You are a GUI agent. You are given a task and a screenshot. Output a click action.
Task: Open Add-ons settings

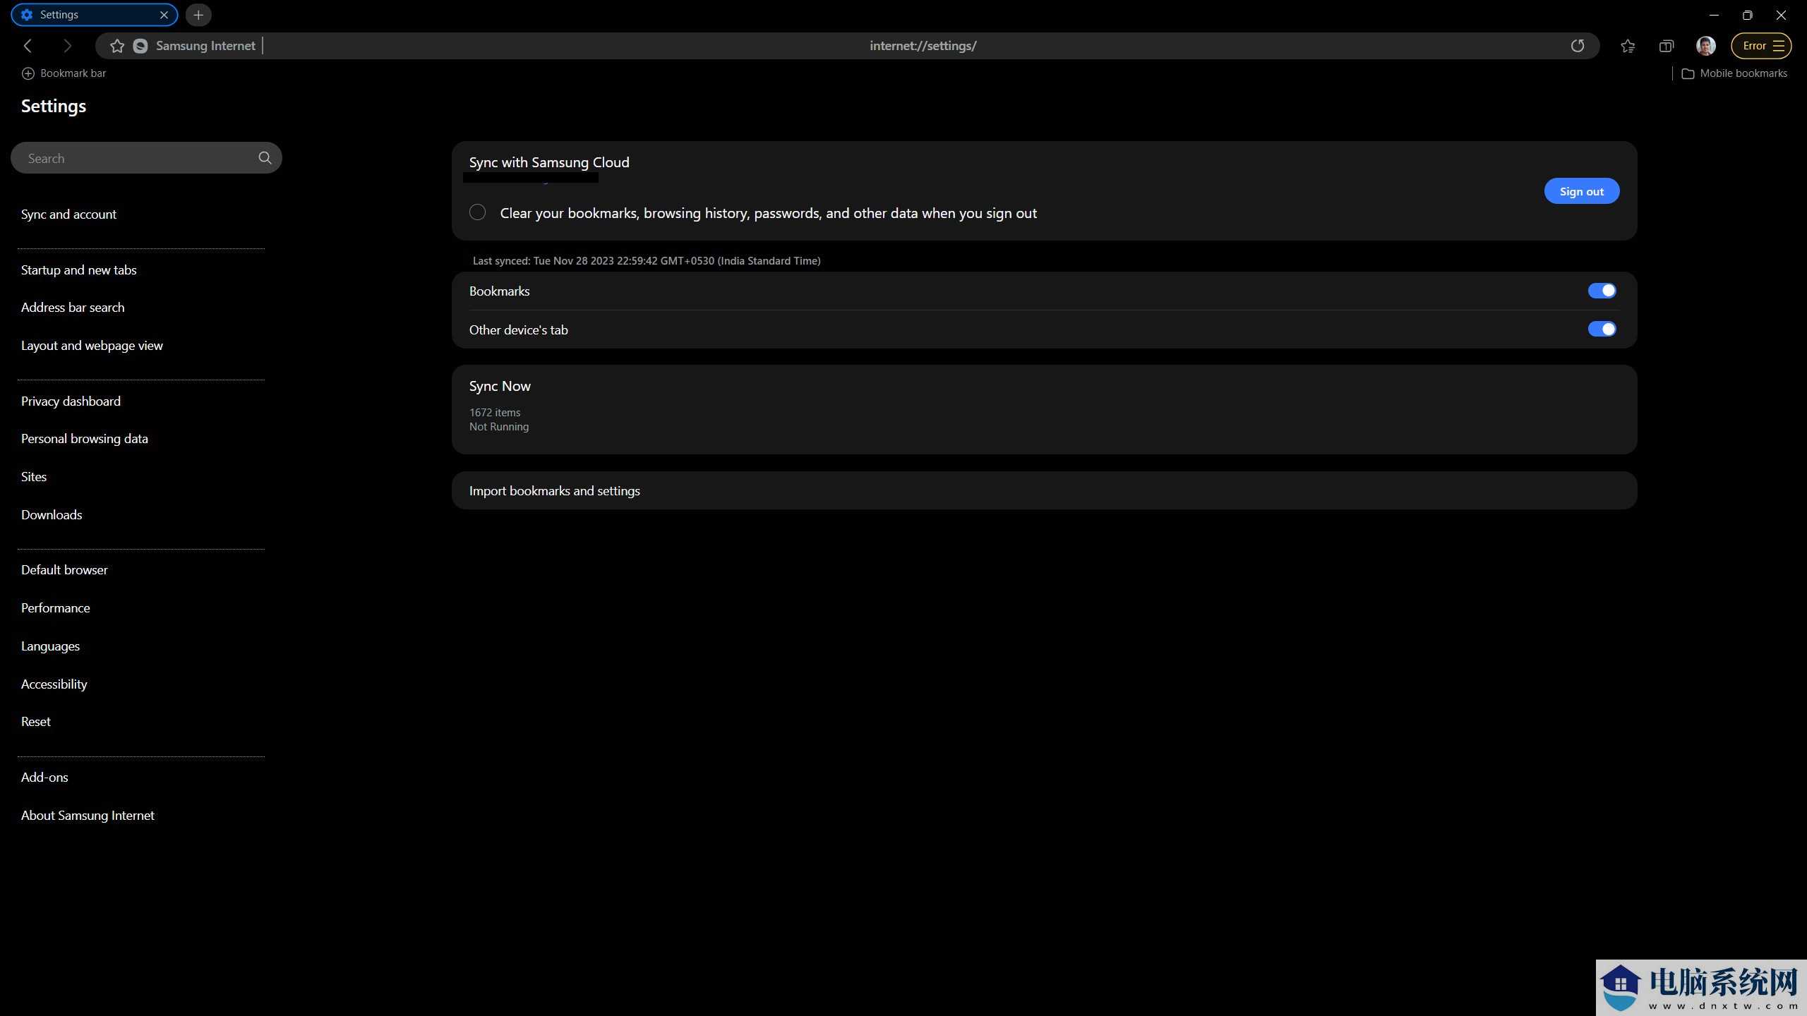point(44,778)
